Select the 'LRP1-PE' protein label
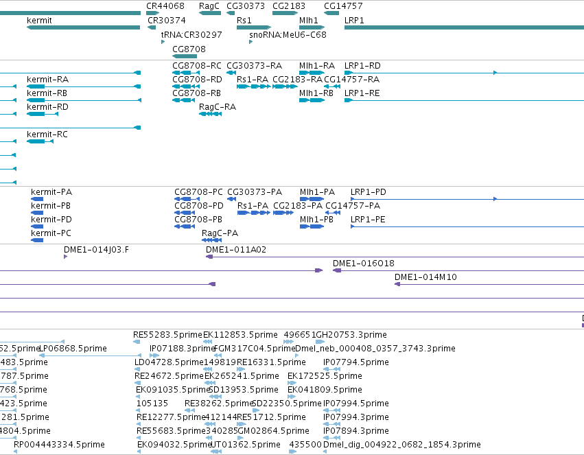This screenshot has height=455, width=584. (368, 220)
